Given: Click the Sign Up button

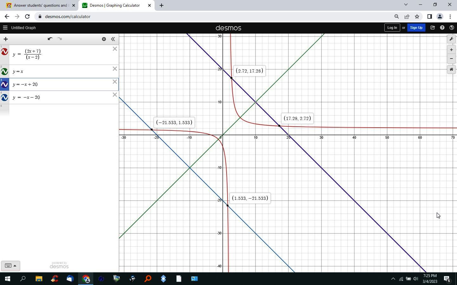Looking at the screenshot, I should coord(416,28).
